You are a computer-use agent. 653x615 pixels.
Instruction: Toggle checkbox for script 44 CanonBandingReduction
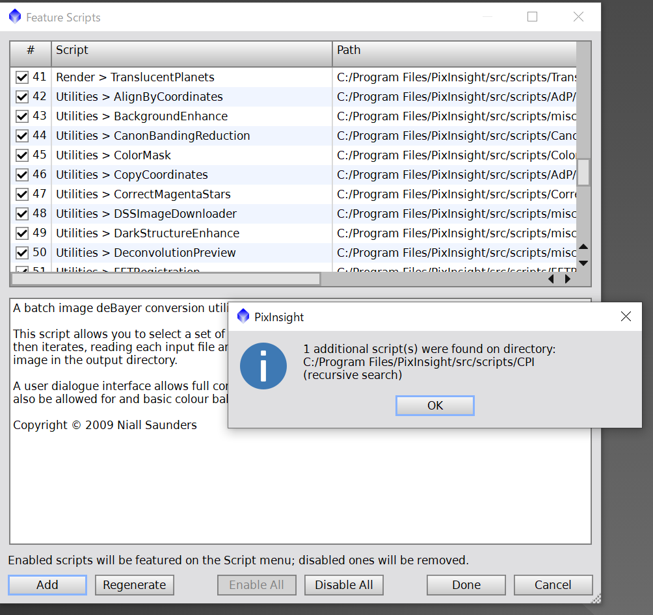click(21, 136)
